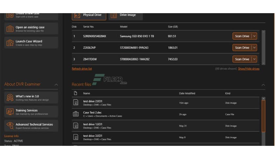This screenshot has width=275, height=159.
Task: Click the Size (GB) column header
Action: (x=173, y=27)
